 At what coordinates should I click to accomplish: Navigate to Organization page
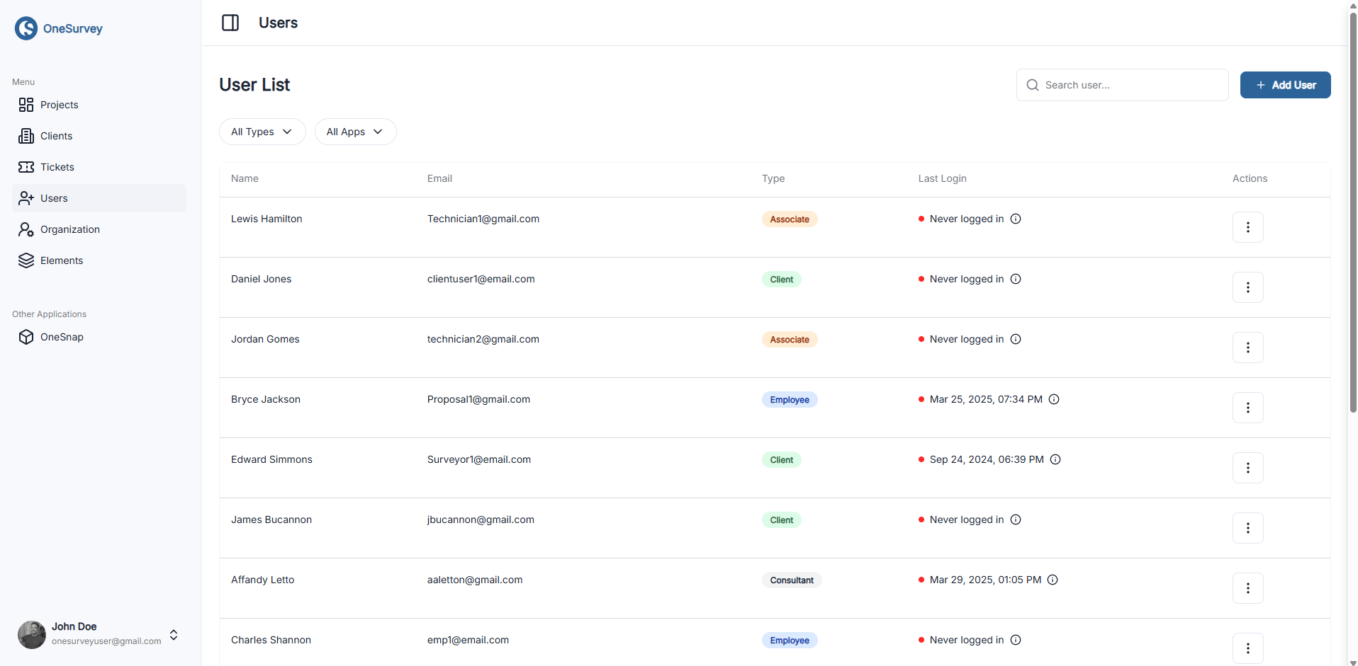pyautogui.click(x=69, y=229)
